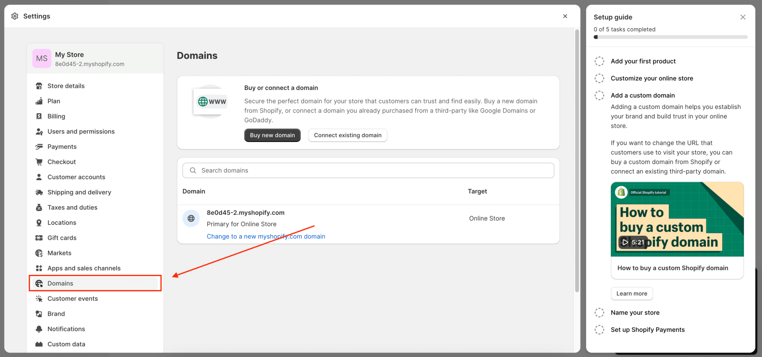Mark 'Add your first product' task circle
This screenshot has width=762, height=357.
pyautogui.click(x=599, y=61)
